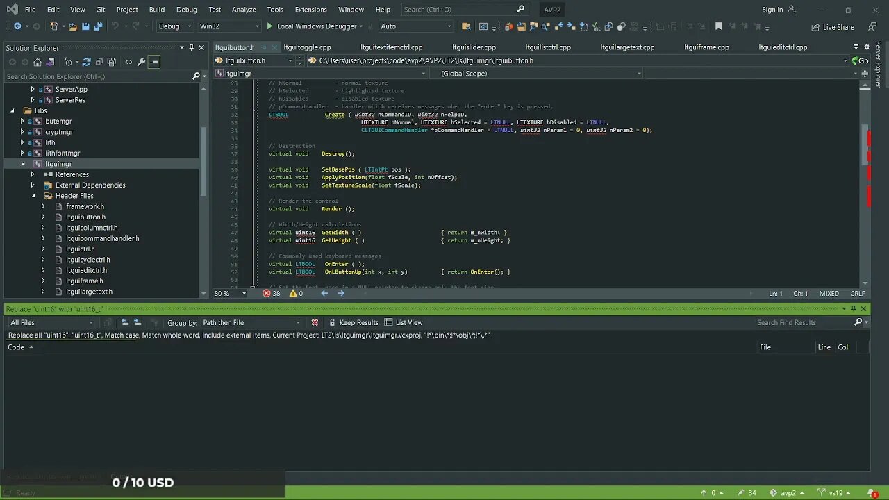Collapse the Header Files folder
889x500 pixels.
click(x=33, y=196)
